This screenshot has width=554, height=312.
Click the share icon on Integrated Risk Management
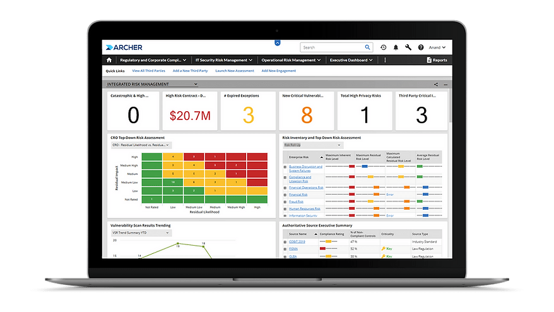[436, 84]
